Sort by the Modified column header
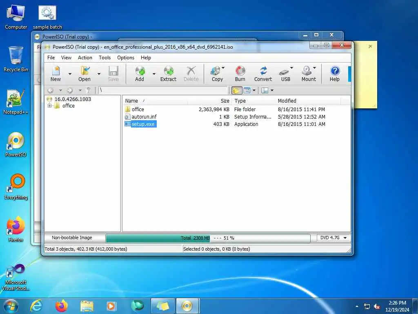 (x=308, y=101)
